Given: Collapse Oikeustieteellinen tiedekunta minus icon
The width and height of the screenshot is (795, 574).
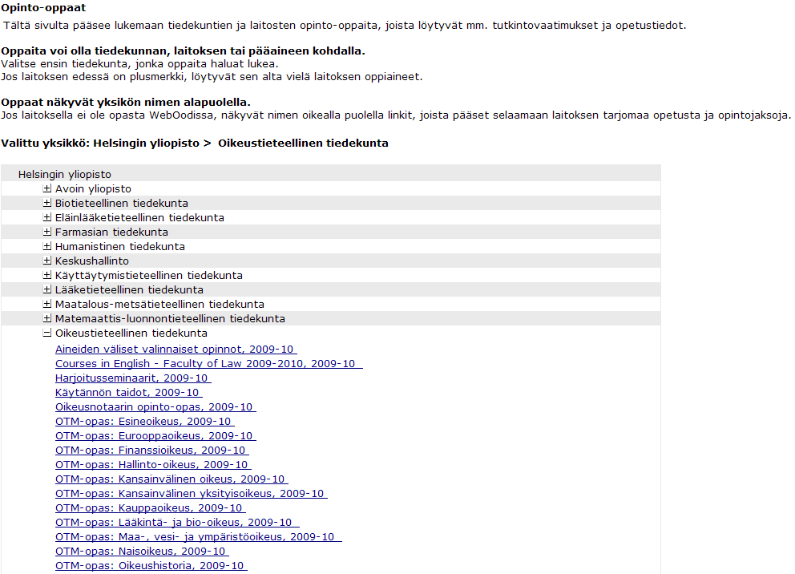Looking at the screenshot, I should [47, 333].
